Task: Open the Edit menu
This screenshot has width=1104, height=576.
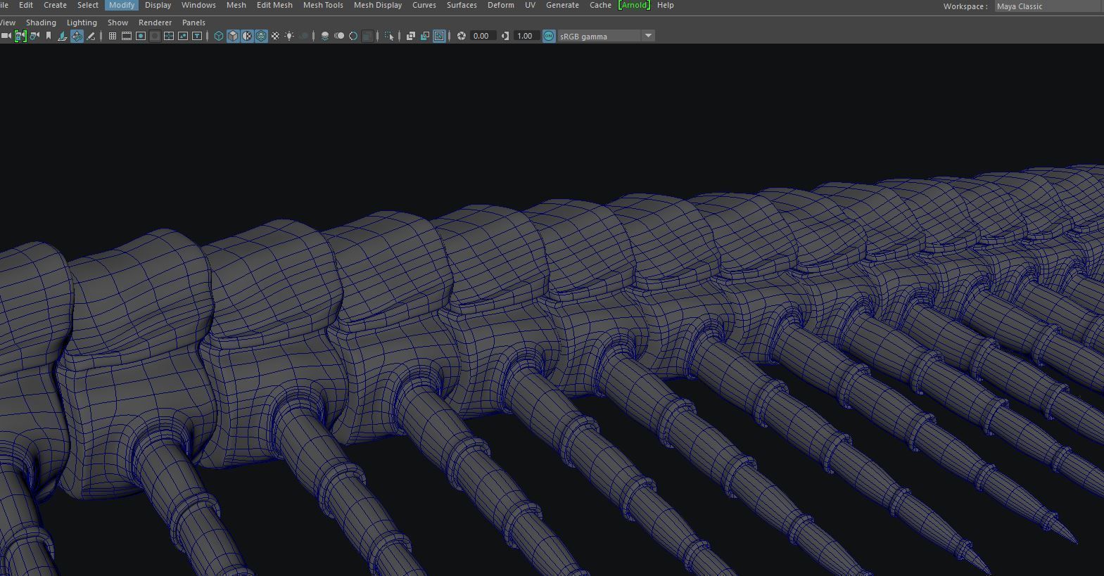Action: [x=26, y=5]
